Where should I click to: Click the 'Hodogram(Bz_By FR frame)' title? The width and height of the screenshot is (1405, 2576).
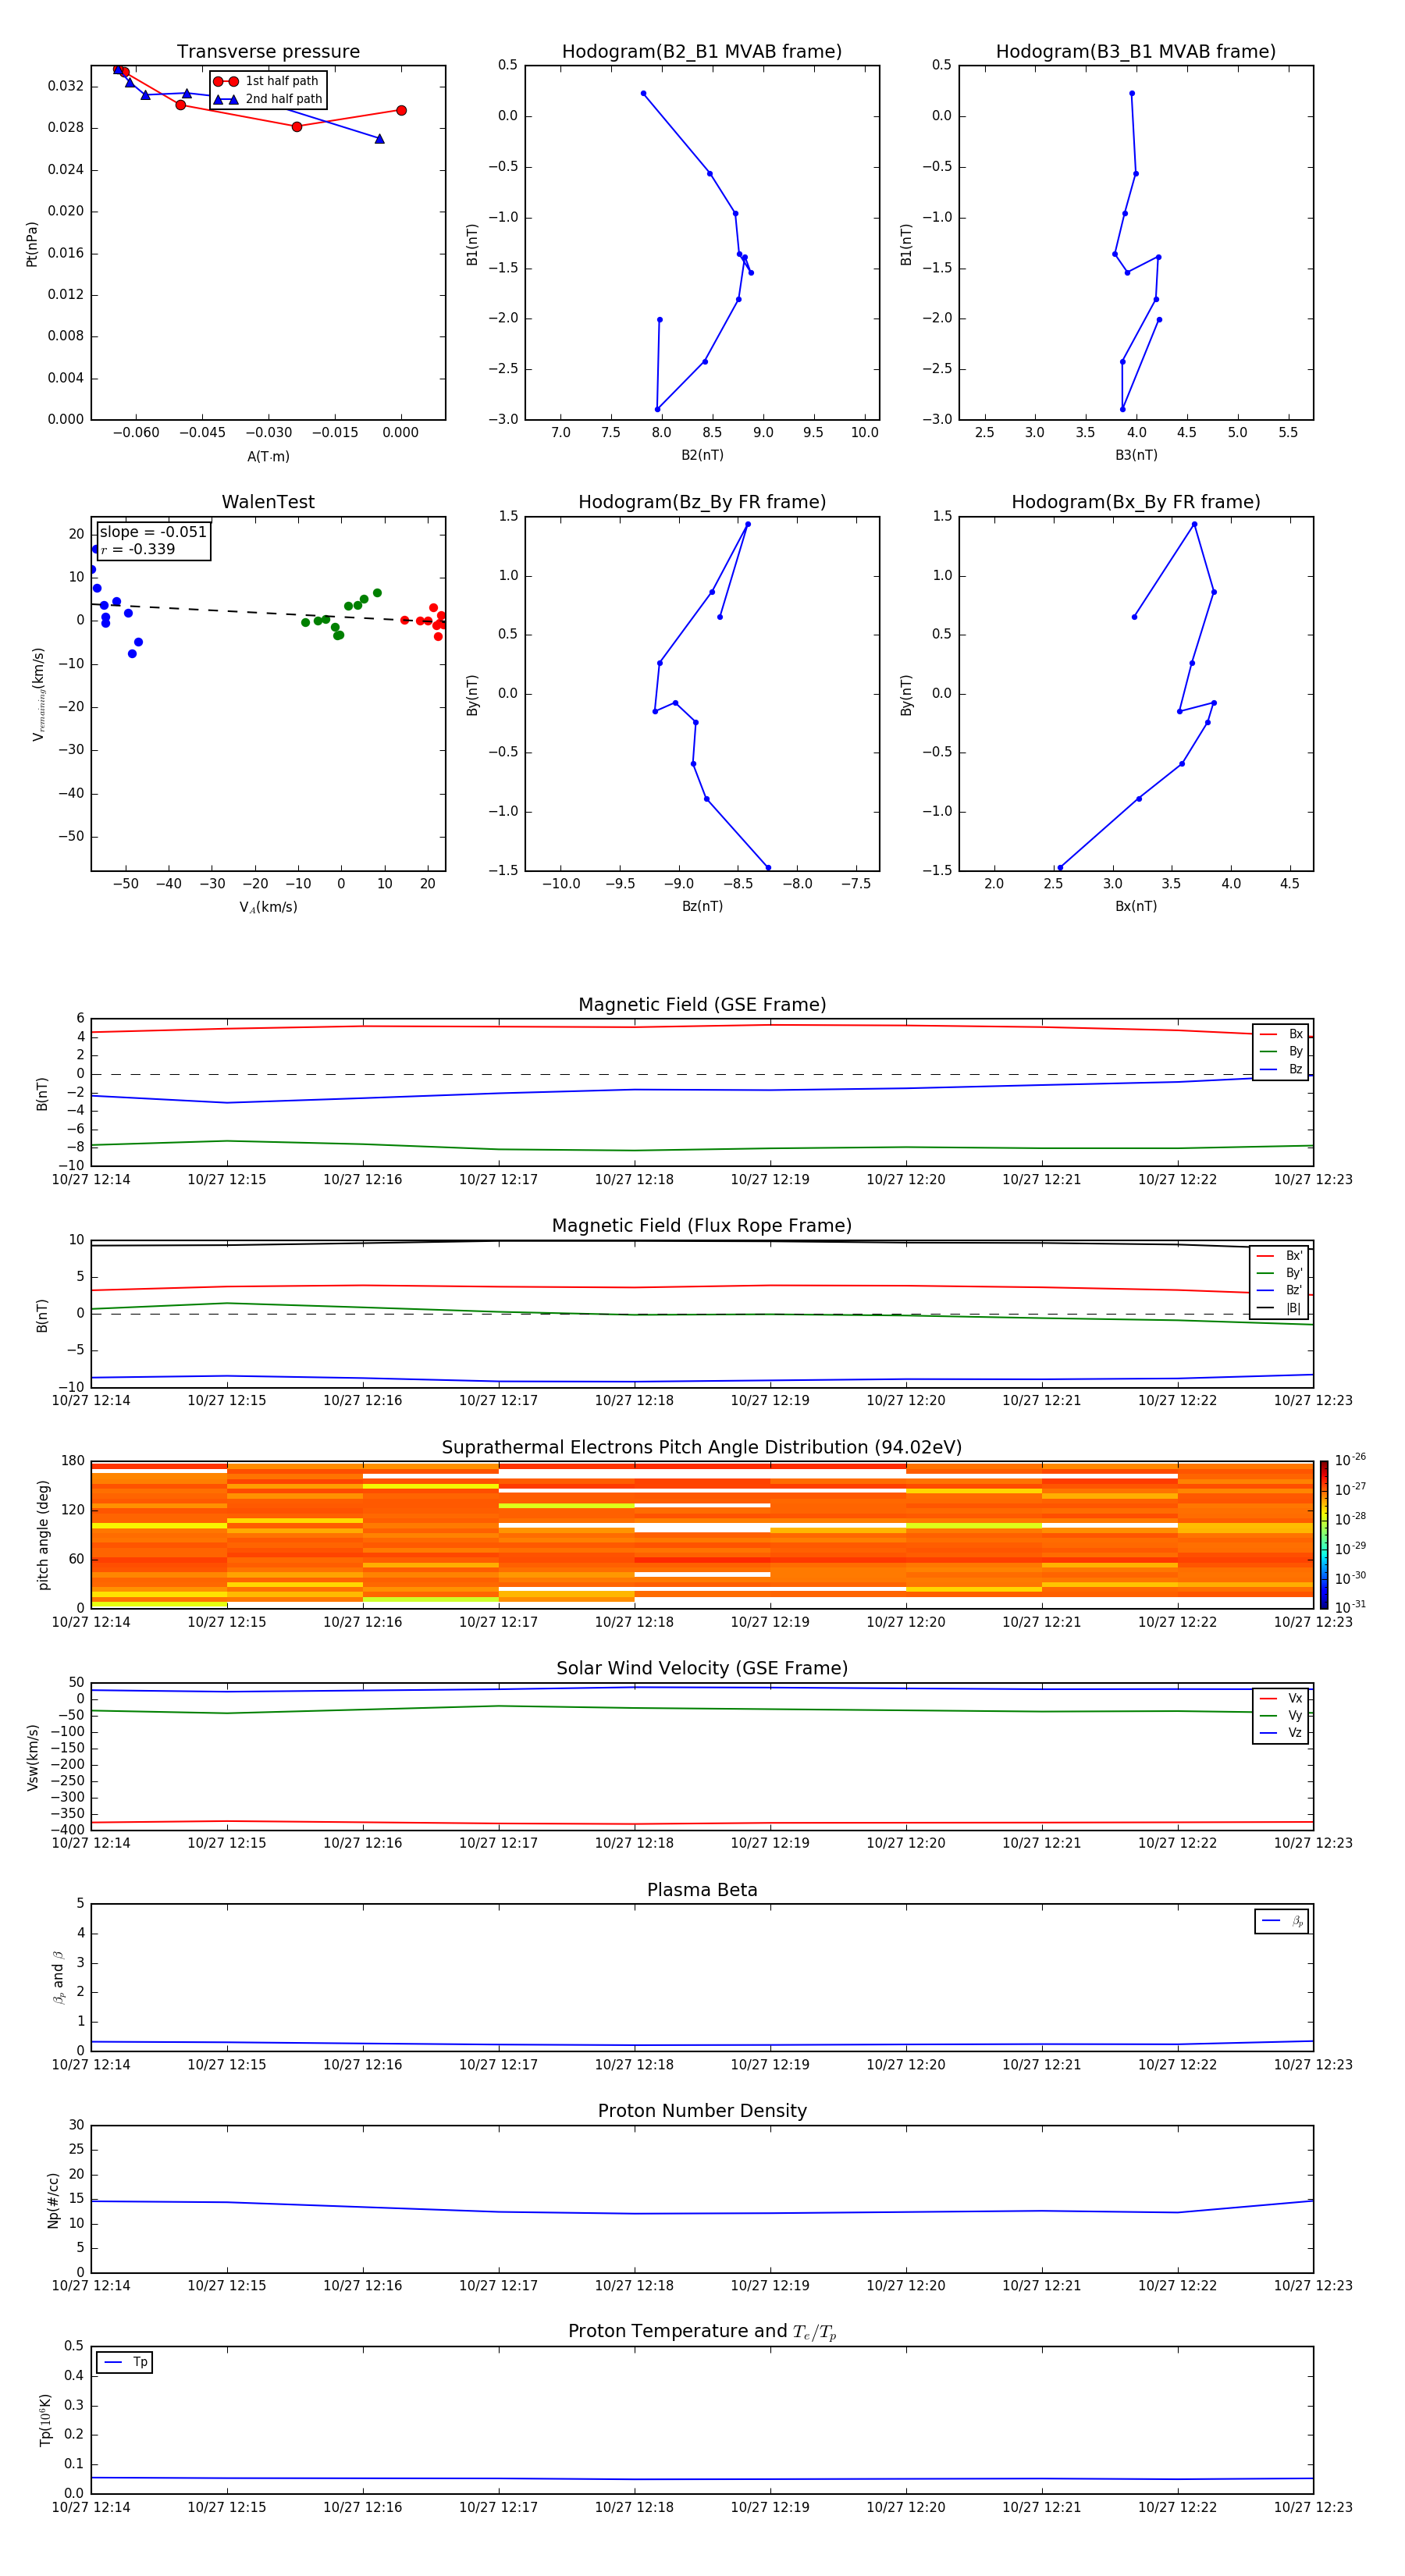(x=702, y=502)
